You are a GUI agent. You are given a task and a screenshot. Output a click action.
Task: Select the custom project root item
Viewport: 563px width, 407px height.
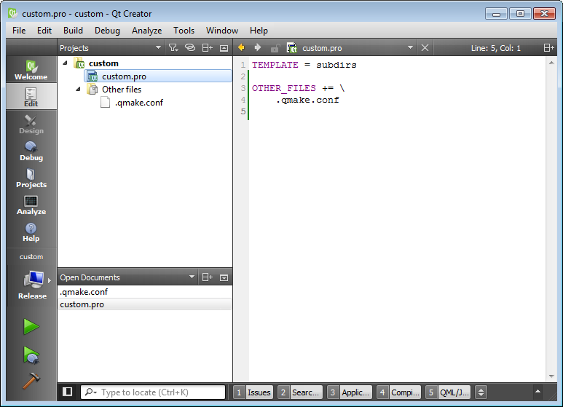pos(103,63)
